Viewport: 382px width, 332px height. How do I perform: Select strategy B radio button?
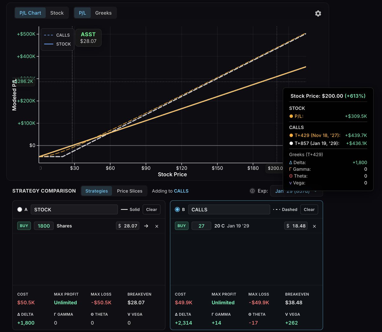177,209
